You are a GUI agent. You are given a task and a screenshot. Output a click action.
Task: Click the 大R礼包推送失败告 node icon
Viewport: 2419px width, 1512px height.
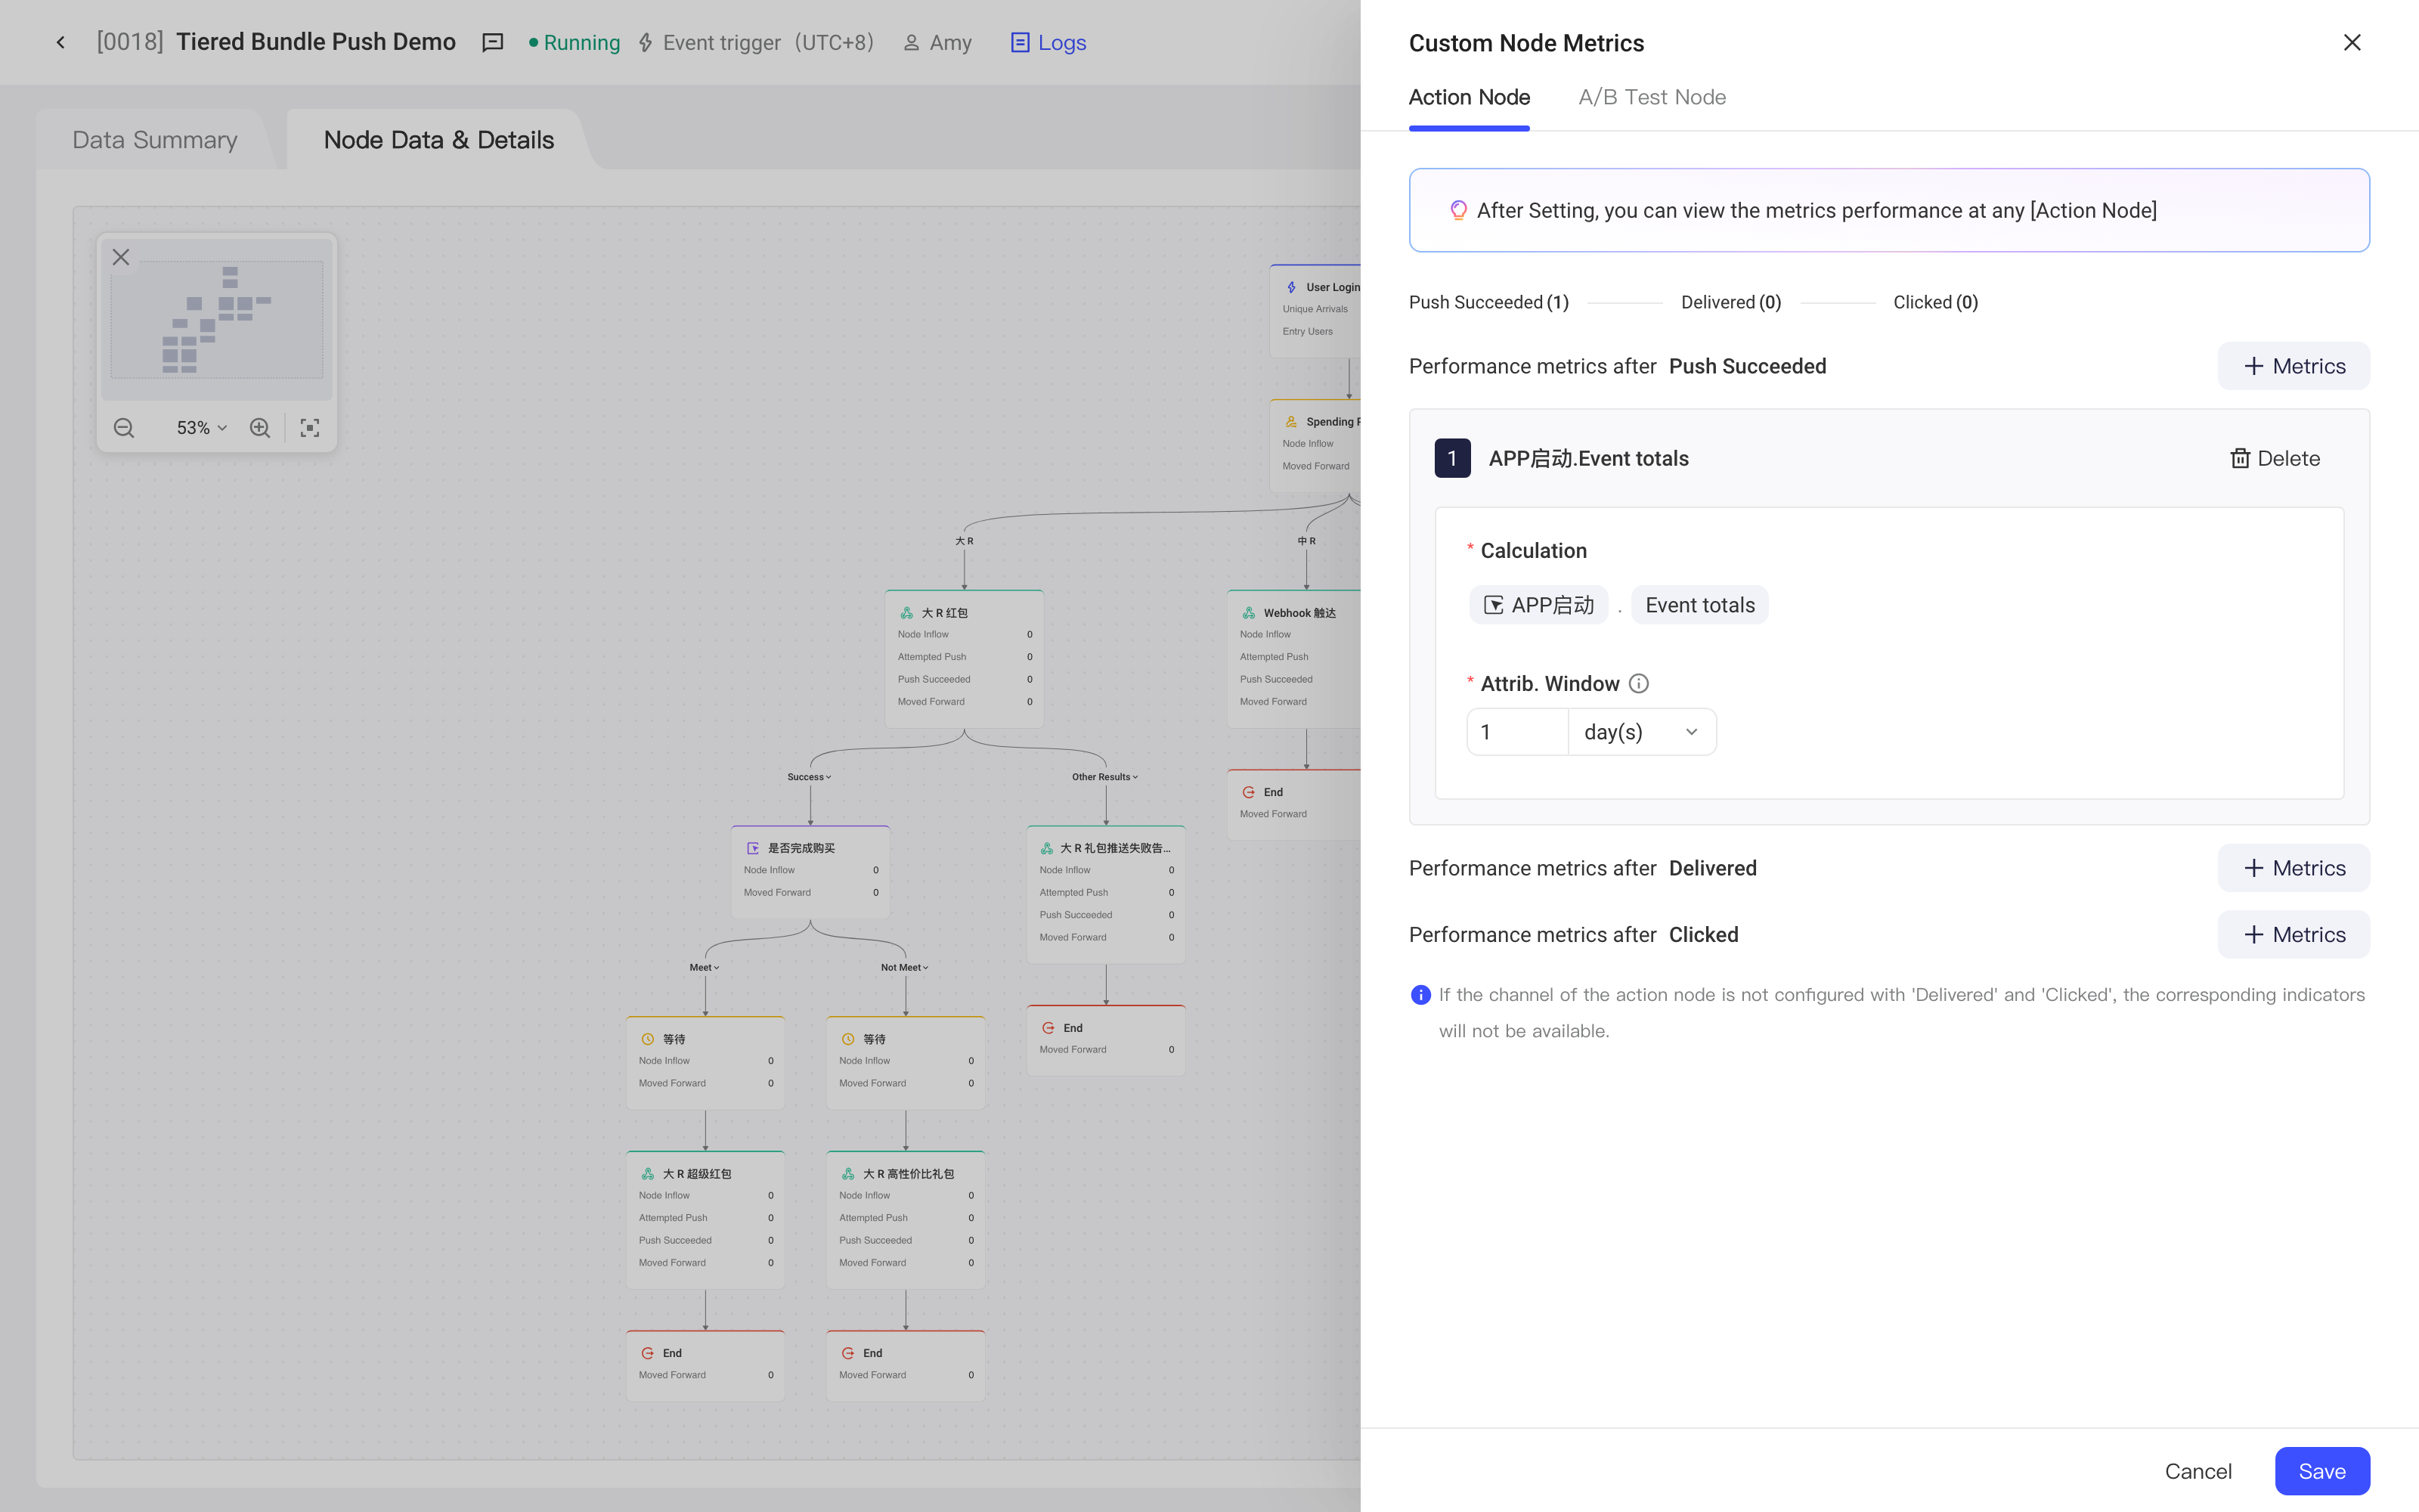[1046, 848]
